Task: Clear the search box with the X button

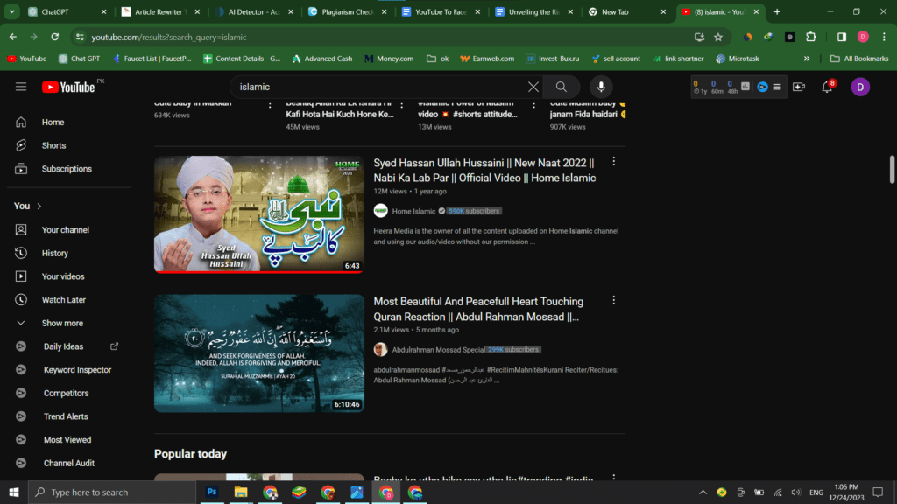Action: point(533,87)
